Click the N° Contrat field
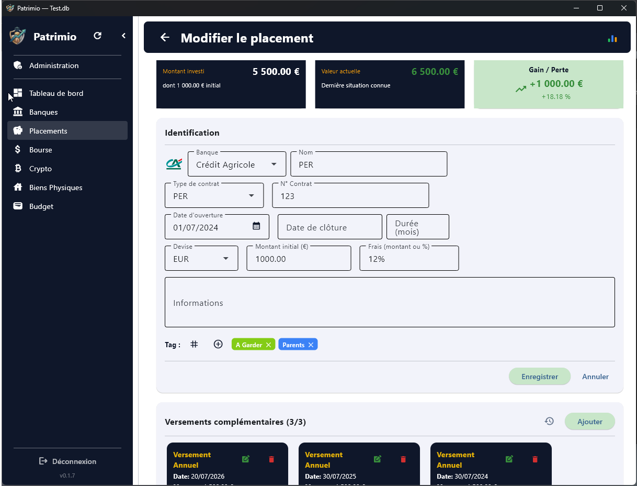This screenshot has width=637, height=486. [350, 196]
